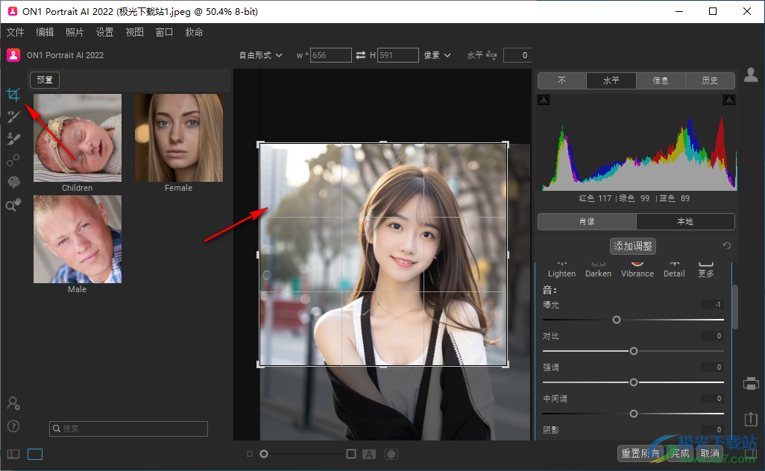Open the 编辑 menu
The image size is (765, 471).
[45, 32]
